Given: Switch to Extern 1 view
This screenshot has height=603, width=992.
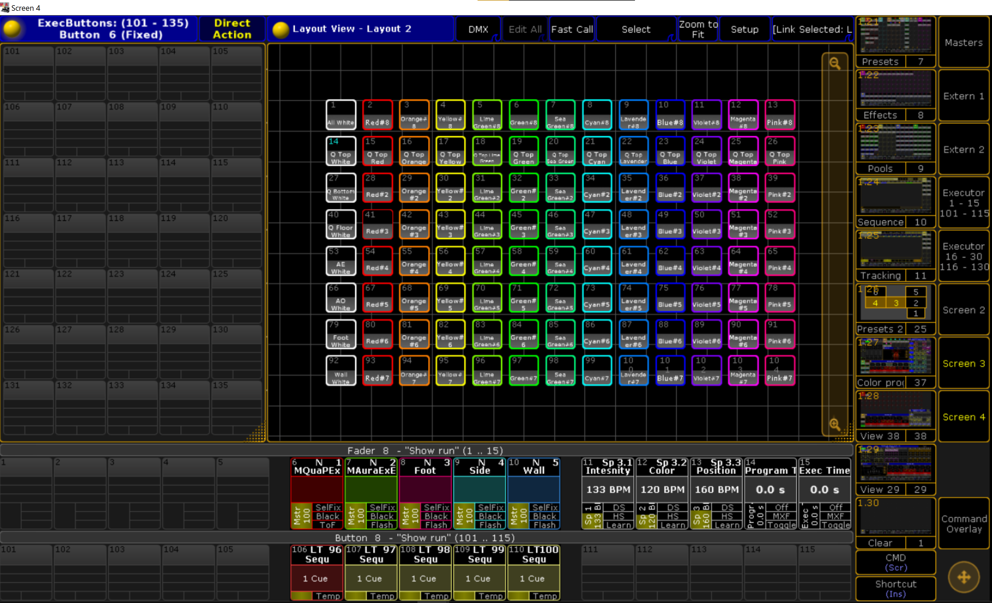Looking at the screenshot, I should (964, 96).
